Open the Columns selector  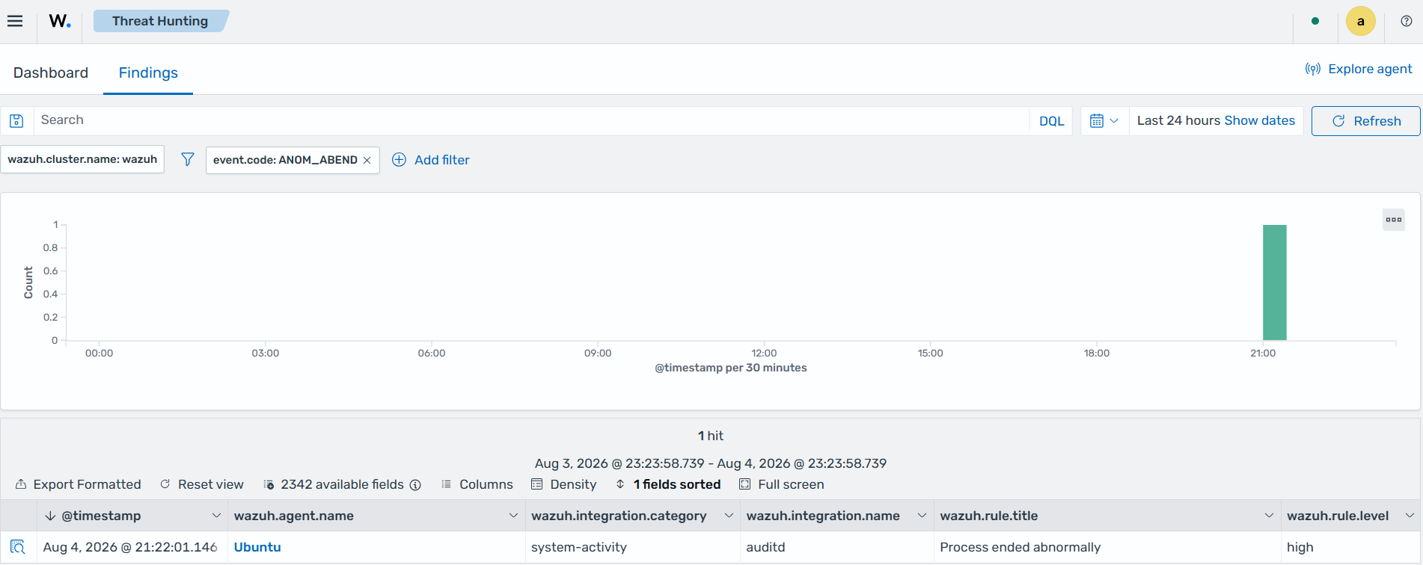coord(477,484)
